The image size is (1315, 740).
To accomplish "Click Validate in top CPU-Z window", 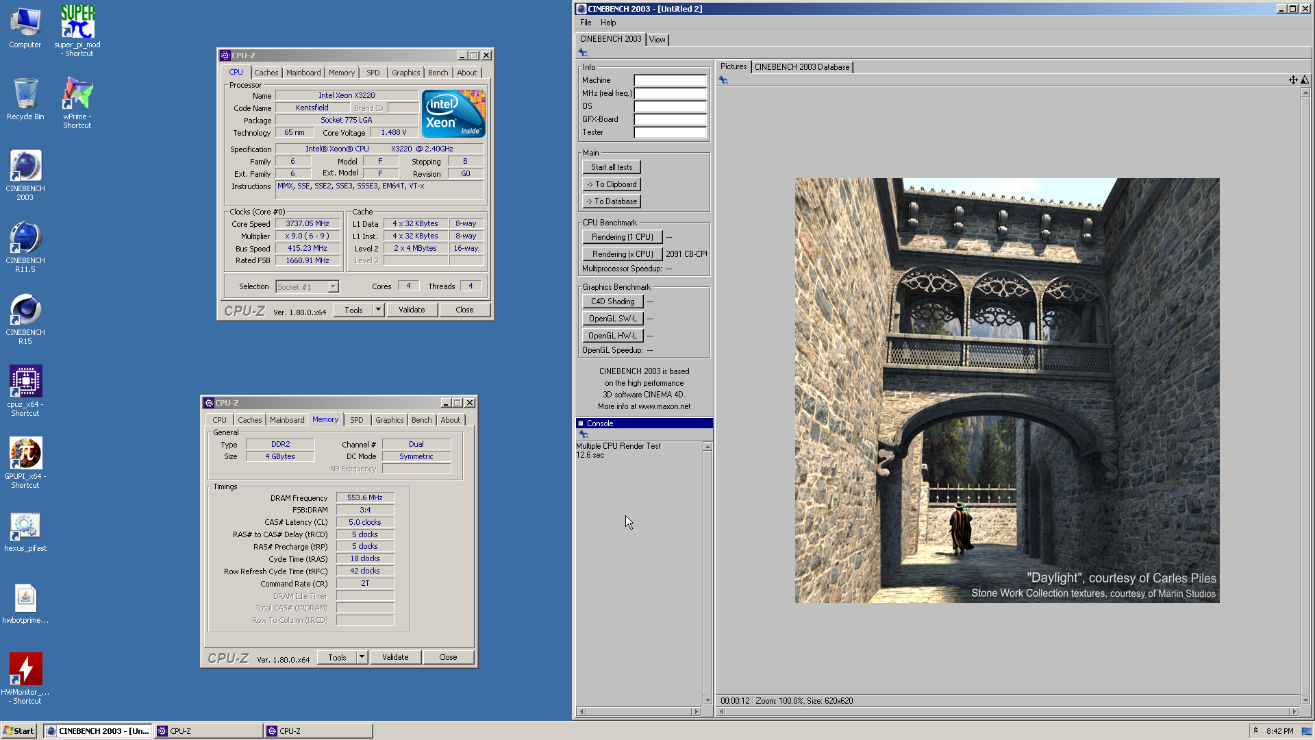I will tap(412, 310).
